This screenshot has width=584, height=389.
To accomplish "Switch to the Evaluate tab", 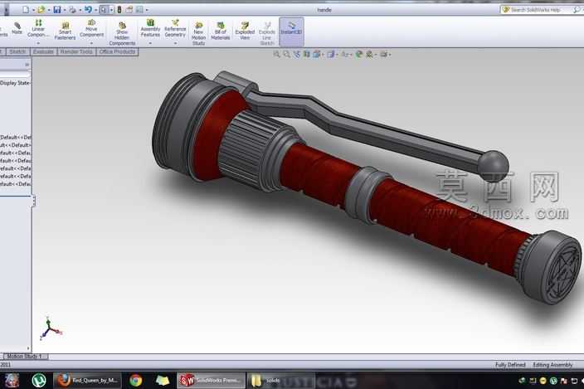I will point(43,51).
